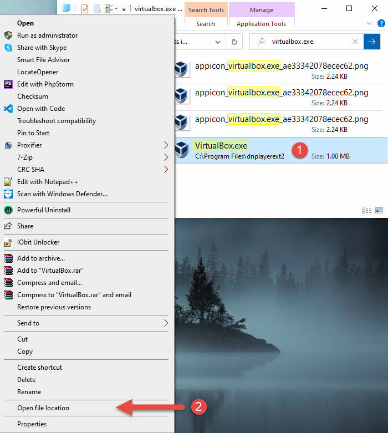
Task: Choose Compress to "VirtualBox.rar" and email
Action: 86,294
